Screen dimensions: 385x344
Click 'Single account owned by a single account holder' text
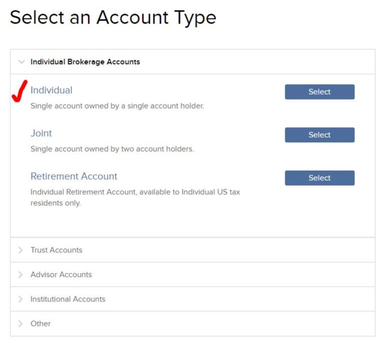coord(117,106)
